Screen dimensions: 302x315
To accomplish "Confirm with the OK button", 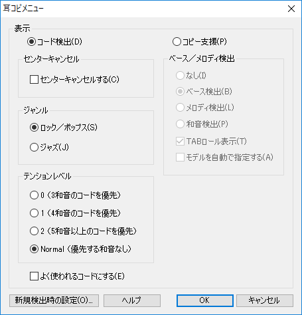I will [205, 300].
